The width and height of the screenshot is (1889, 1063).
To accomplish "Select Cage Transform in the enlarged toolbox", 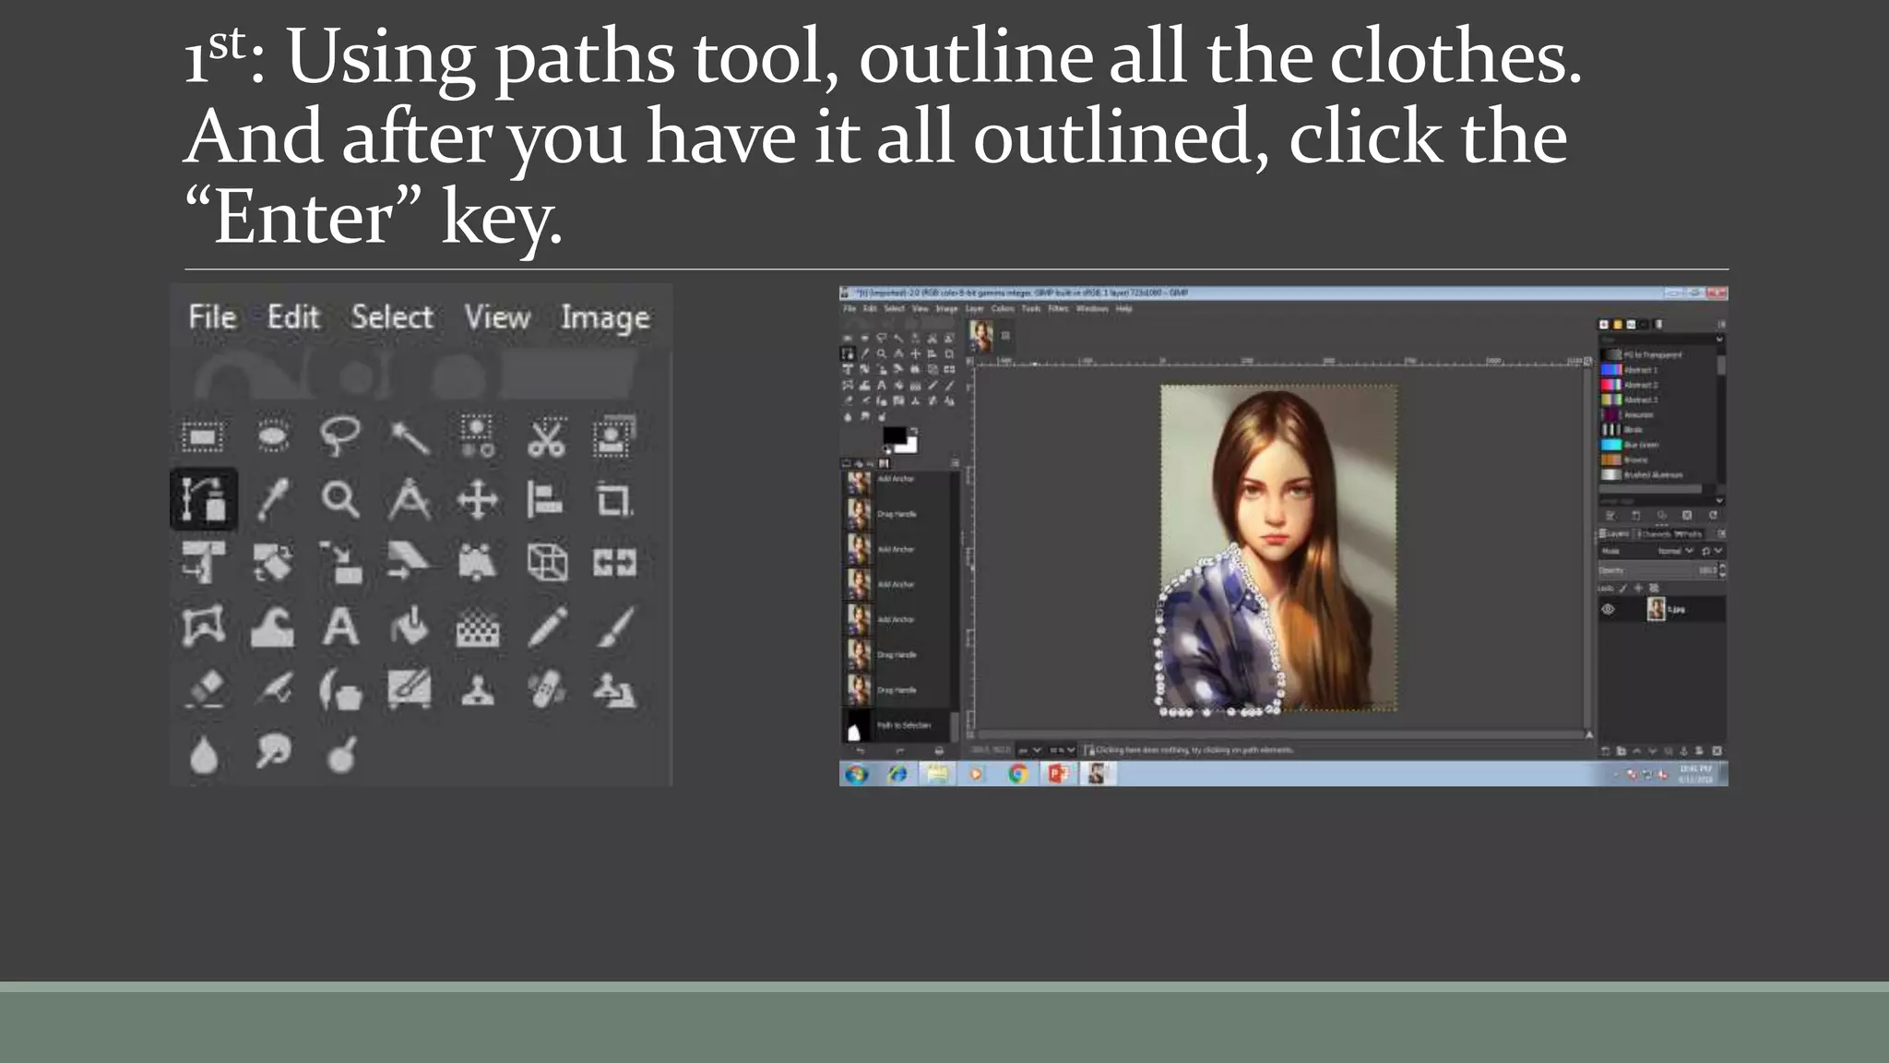I will tap(203, 626).
